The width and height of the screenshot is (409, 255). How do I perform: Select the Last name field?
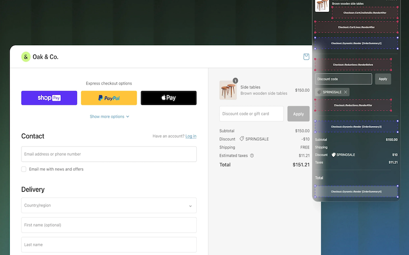[109, 245]
